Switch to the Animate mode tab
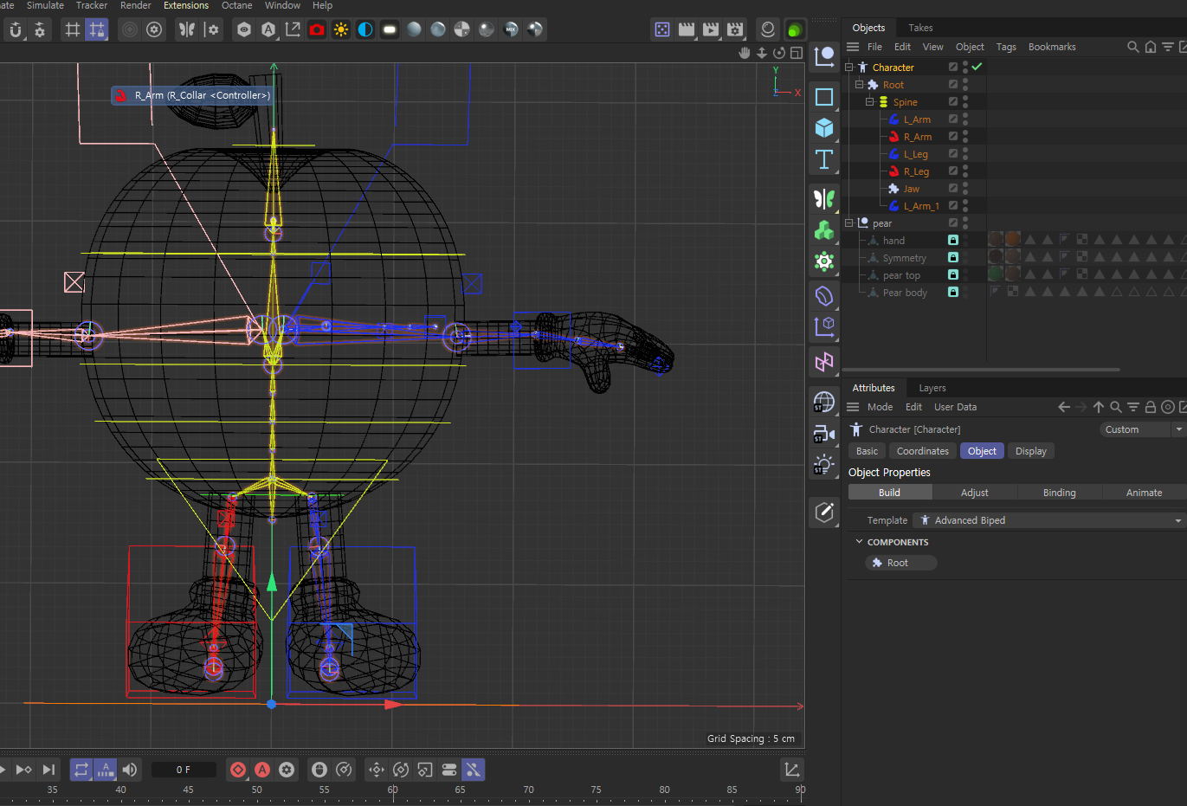1187x806 pixels. coord(1144,493)
